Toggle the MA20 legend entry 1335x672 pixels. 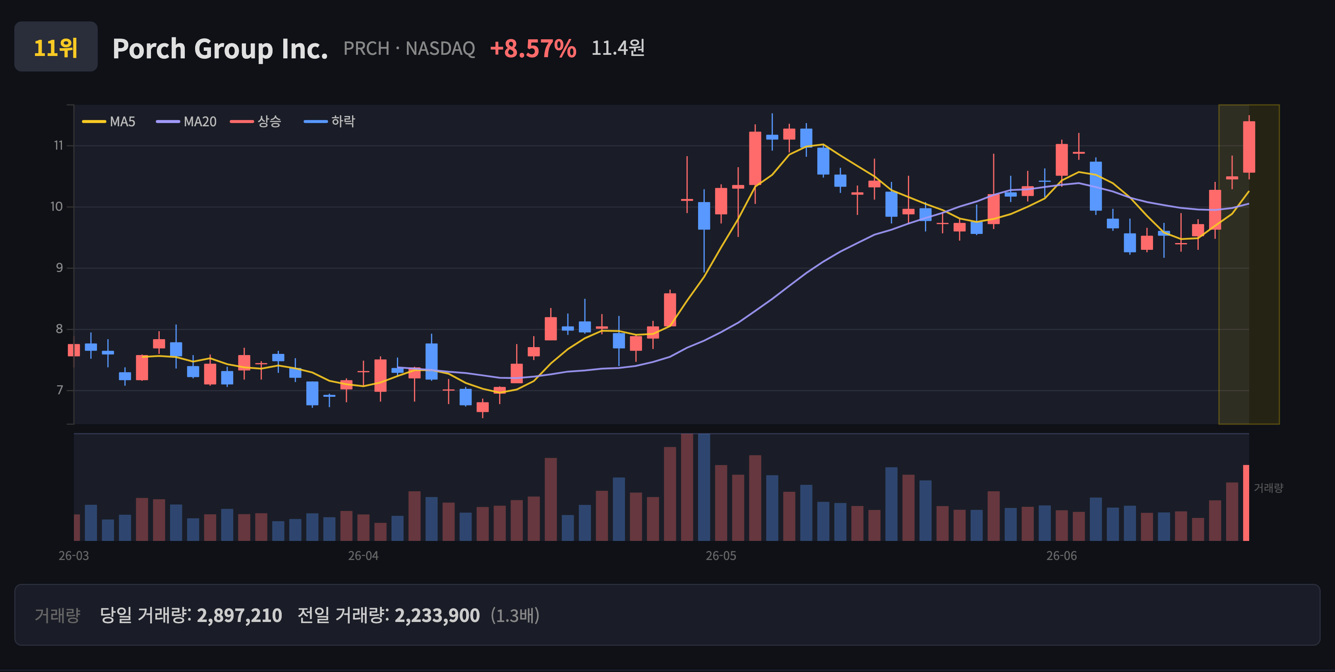point(187,121)
